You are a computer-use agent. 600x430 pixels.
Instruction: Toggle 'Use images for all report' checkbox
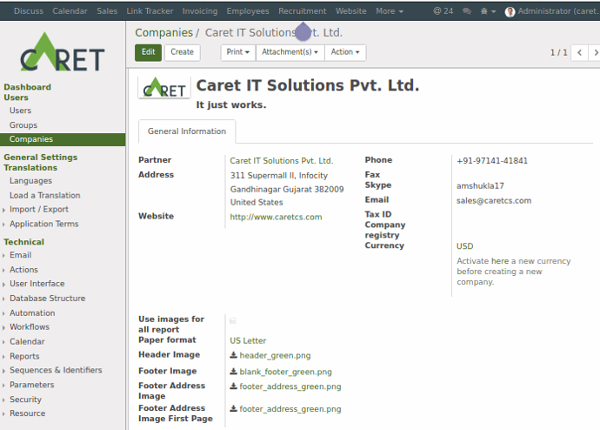[x=233, y=320]
